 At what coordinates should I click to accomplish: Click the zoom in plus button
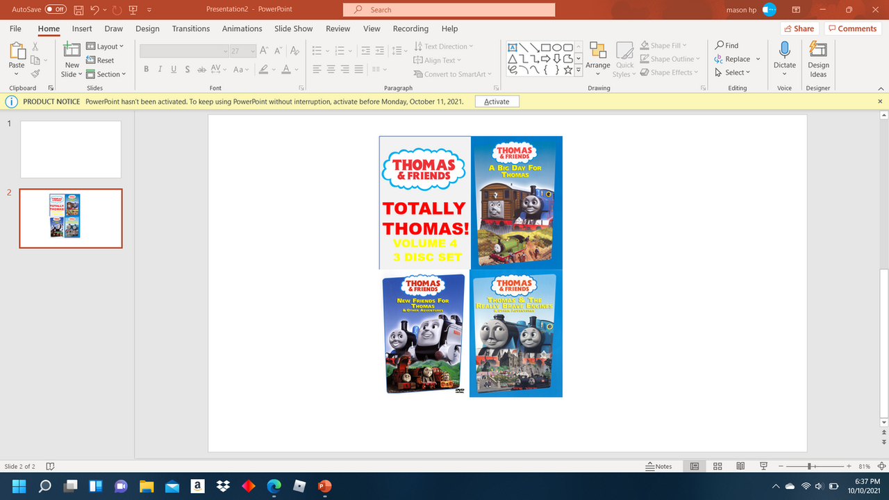pos(848,466)
